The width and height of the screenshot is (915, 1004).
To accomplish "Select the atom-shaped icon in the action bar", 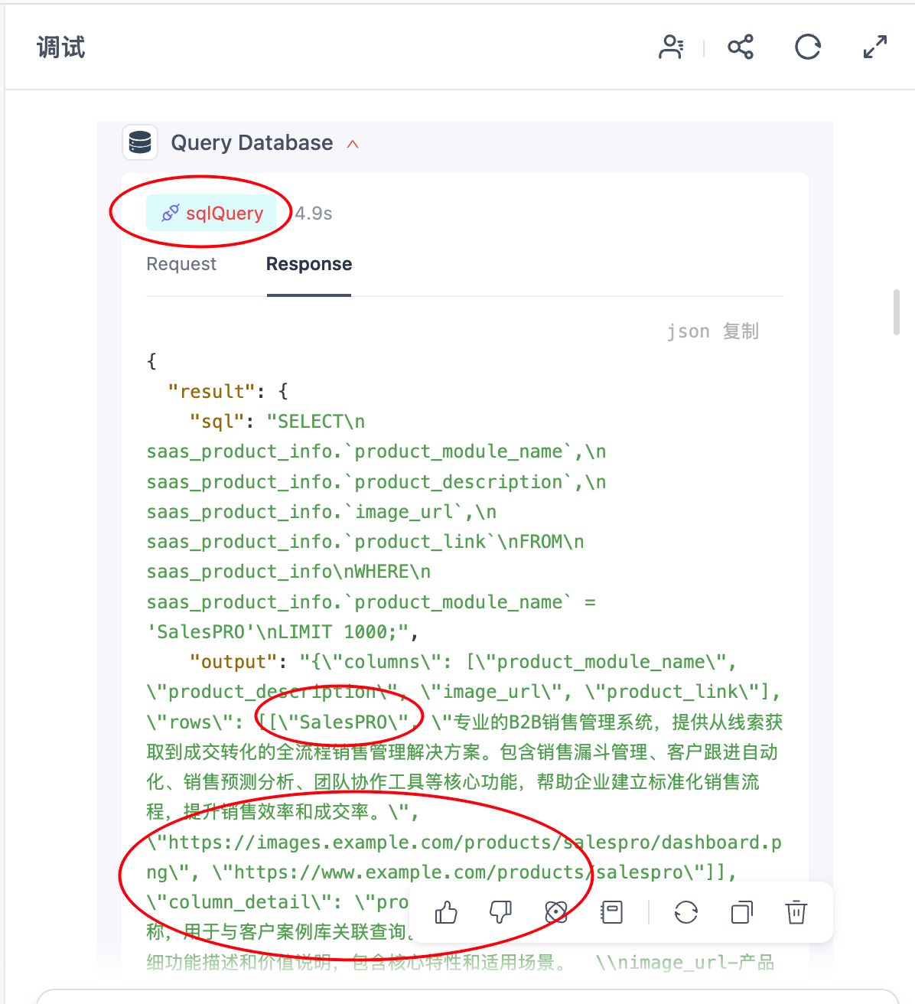I will click(x=556, y=912).
